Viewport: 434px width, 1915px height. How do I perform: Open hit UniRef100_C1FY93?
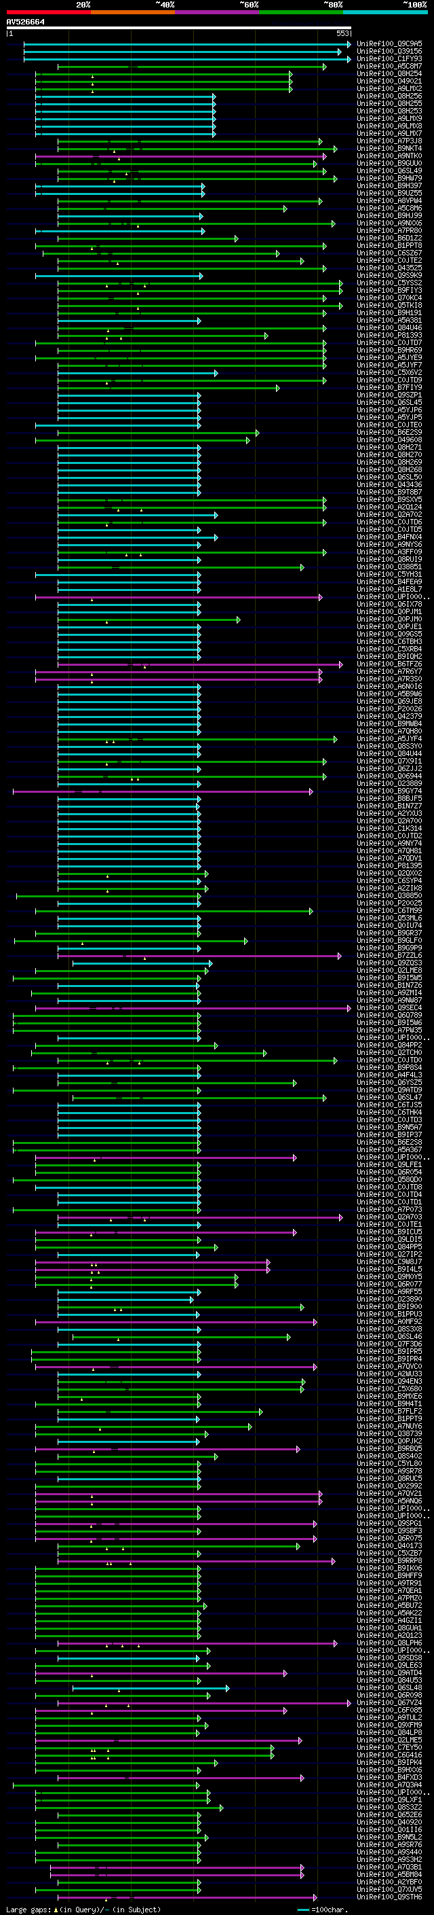pos(389,58)
